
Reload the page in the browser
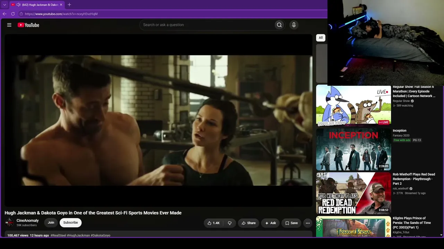click(x=13, y=14)
